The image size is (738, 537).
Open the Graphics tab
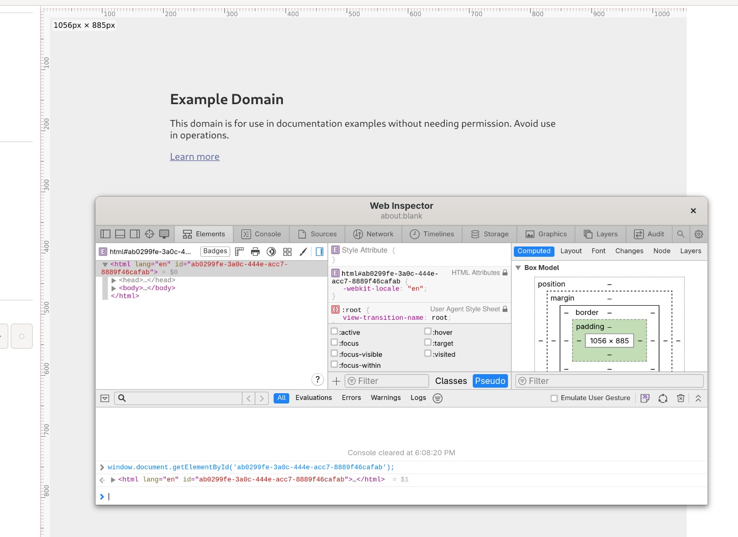(546, 234)
